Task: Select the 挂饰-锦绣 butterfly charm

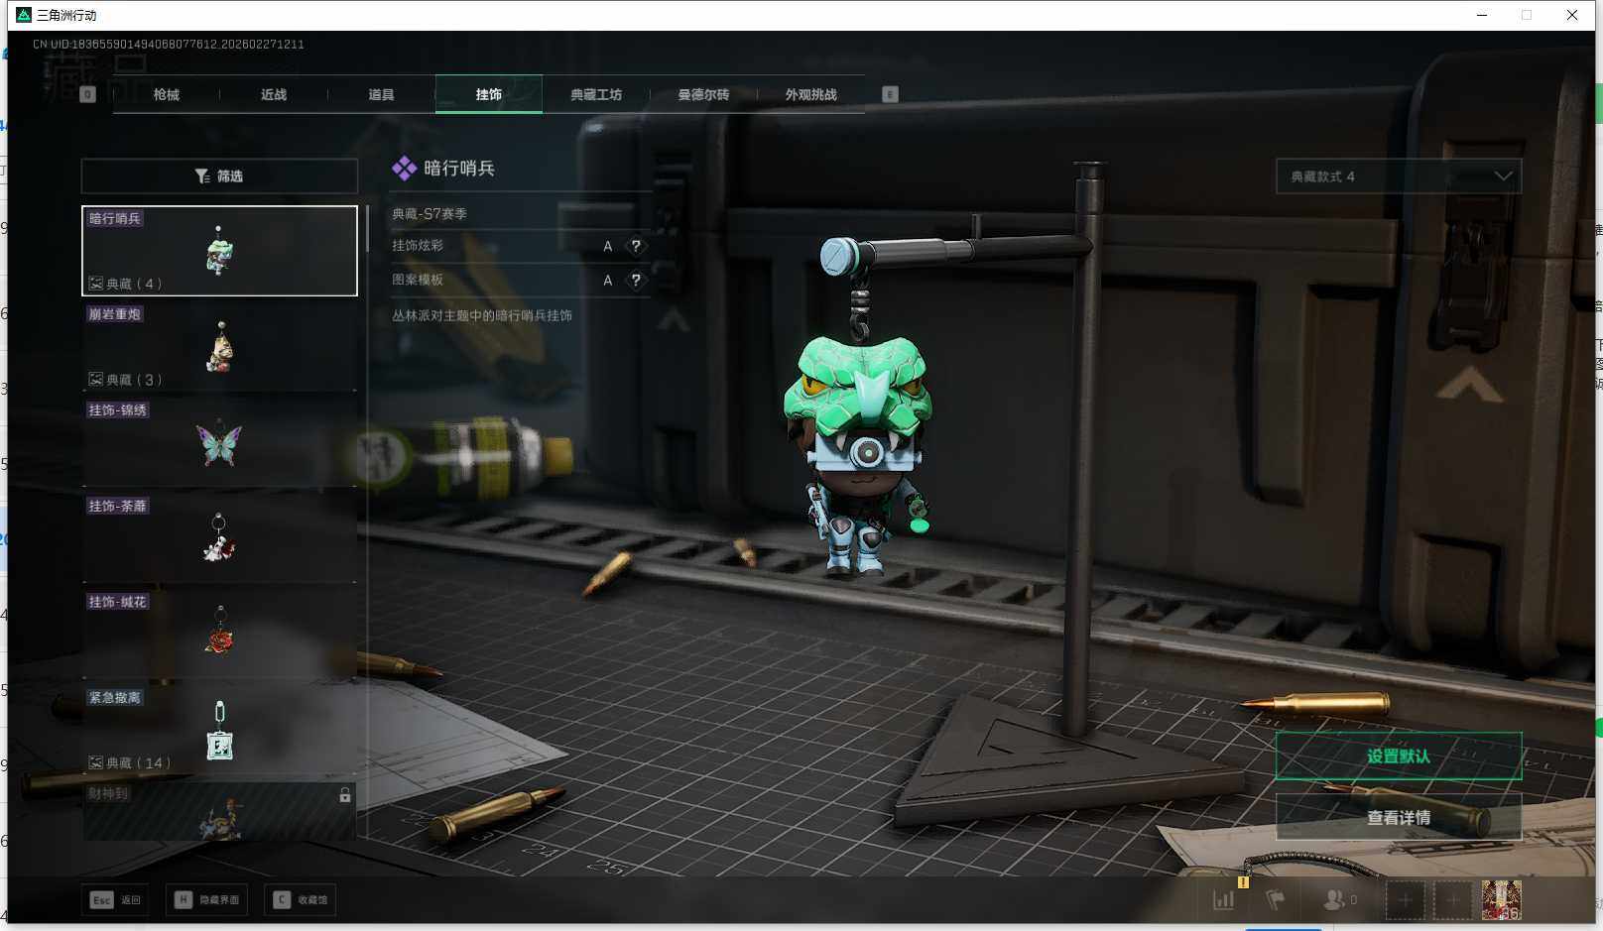Action: 219,444
